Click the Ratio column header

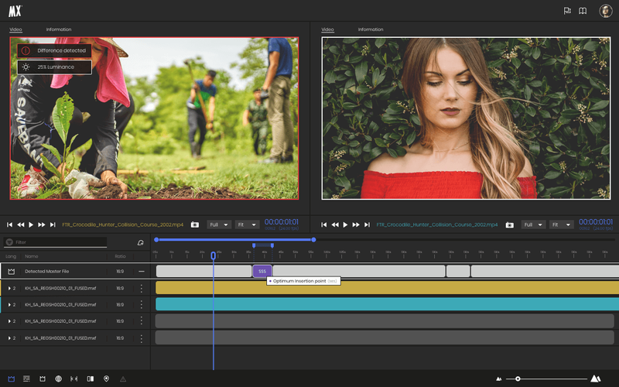[120, 256]
